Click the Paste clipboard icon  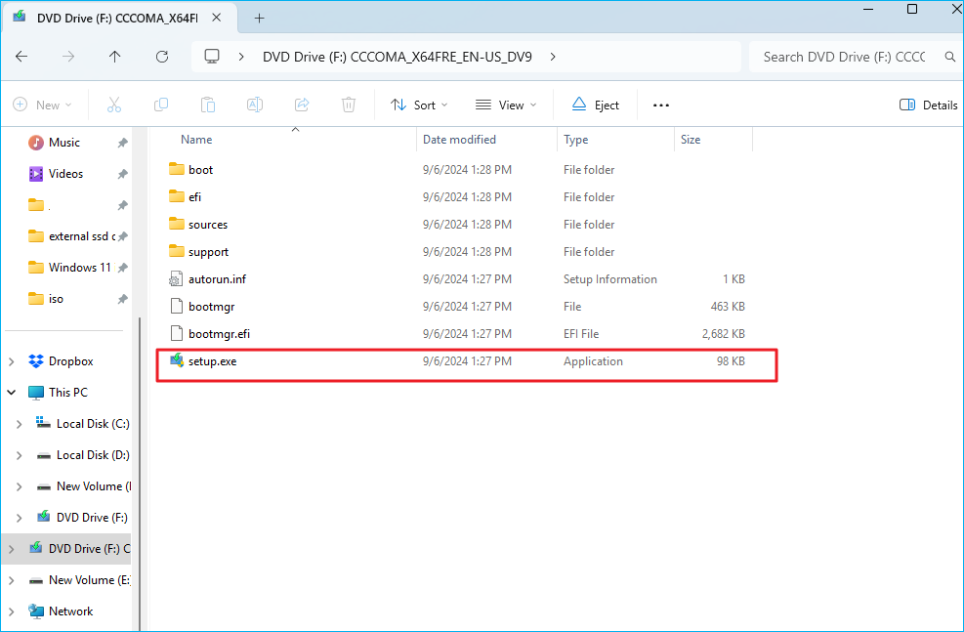tap(208, 105)
